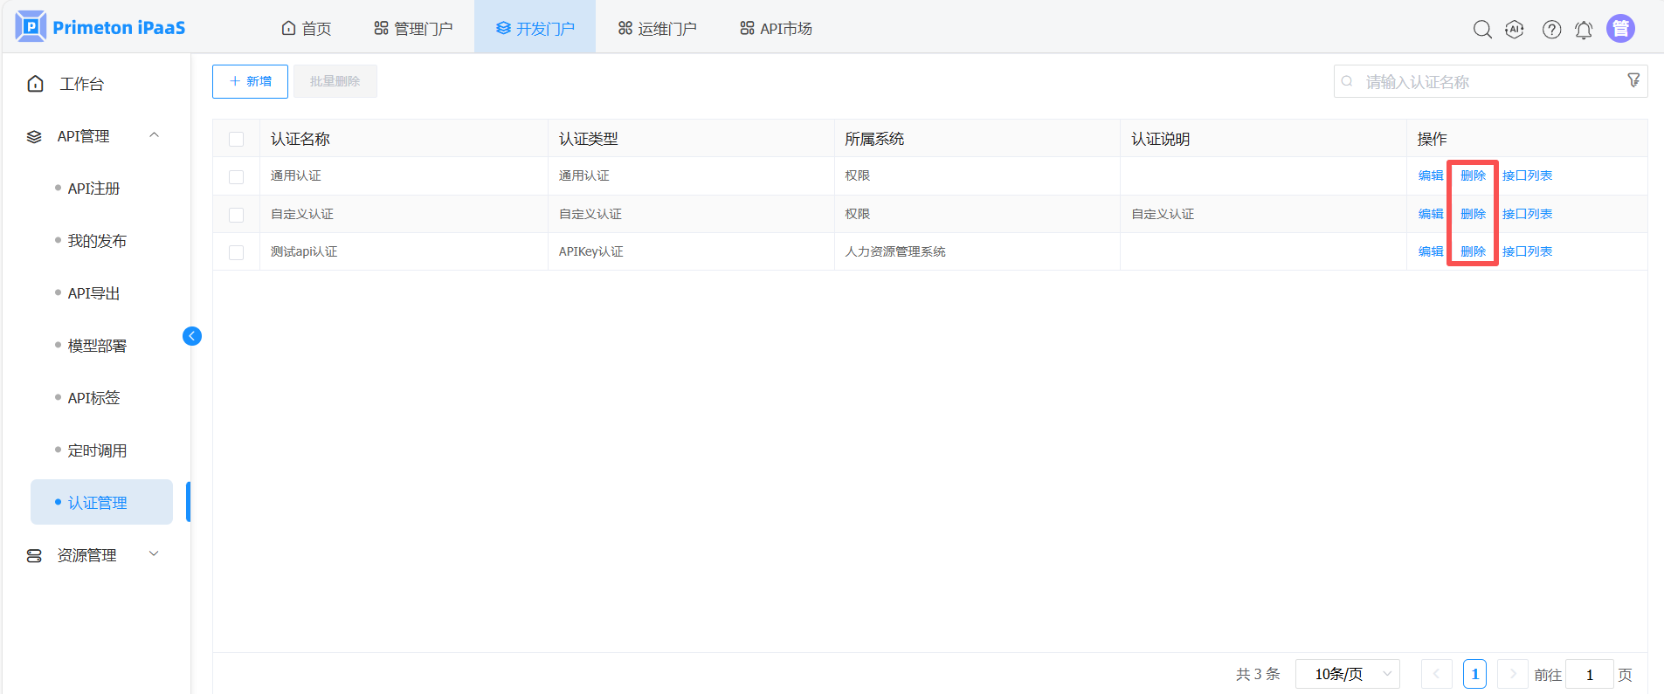Open 接口列表 for 自定义认证 row
Screen dimensions: 1664x694
[x=1527, y=214]
